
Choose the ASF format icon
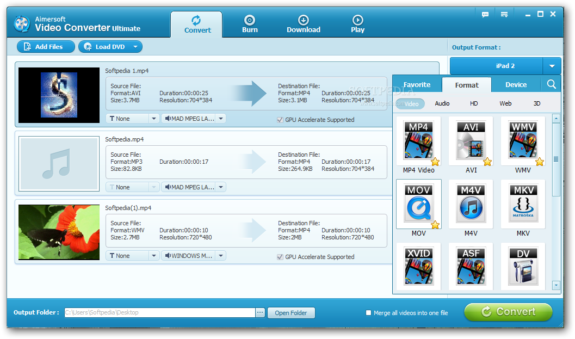coord(471,267)
